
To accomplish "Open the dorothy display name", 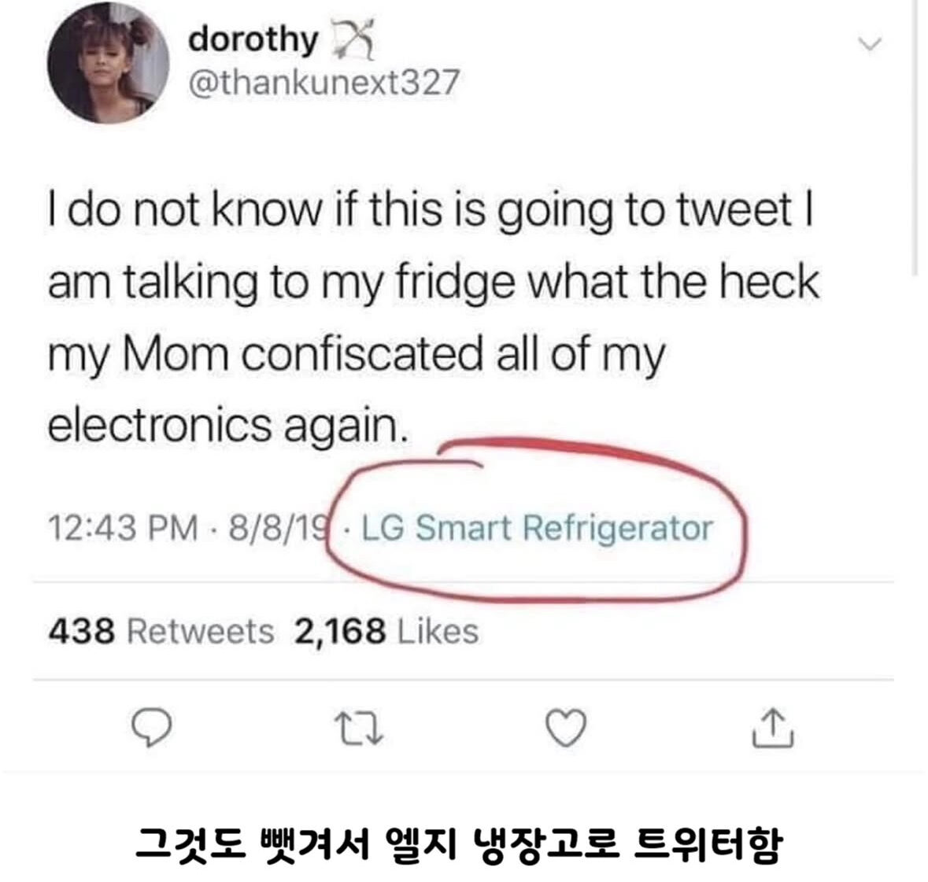I will tap(253, 40).
